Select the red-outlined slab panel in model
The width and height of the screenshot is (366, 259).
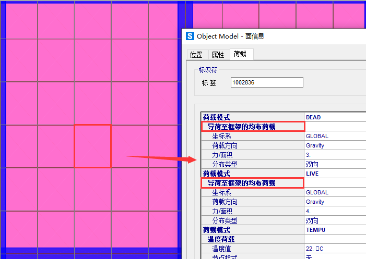(x=92, y=146)
